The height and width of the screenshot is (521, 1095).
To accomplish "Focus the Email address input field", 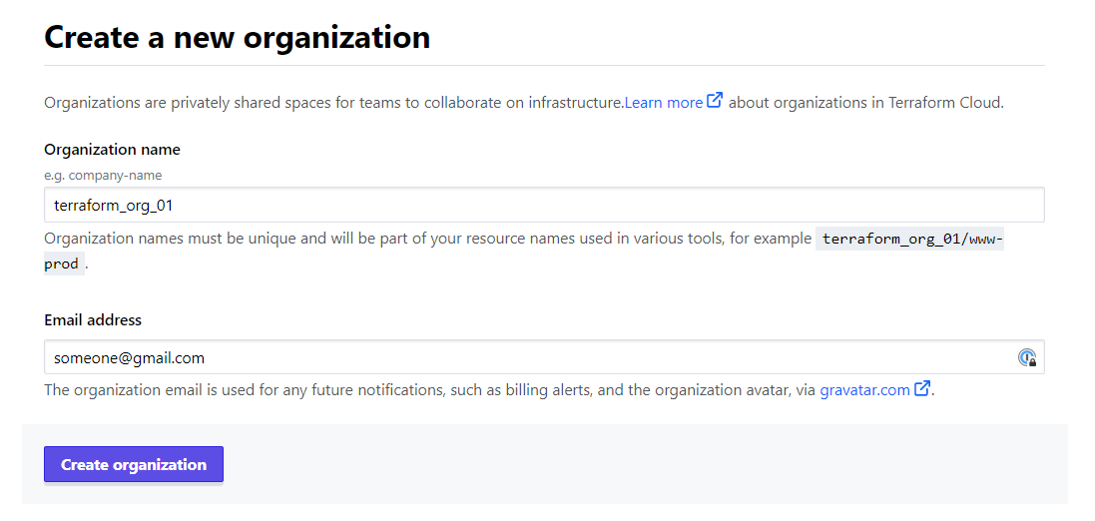I will click(x=544, y=357).
